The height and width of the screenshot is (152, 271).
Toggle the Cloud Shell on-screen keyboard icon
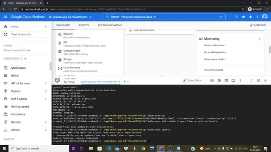tap(212, 81)
